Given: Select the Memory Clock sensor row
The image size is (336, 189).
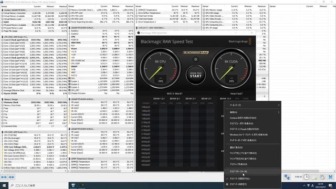Looking at the screenshot, I should 34,102.
